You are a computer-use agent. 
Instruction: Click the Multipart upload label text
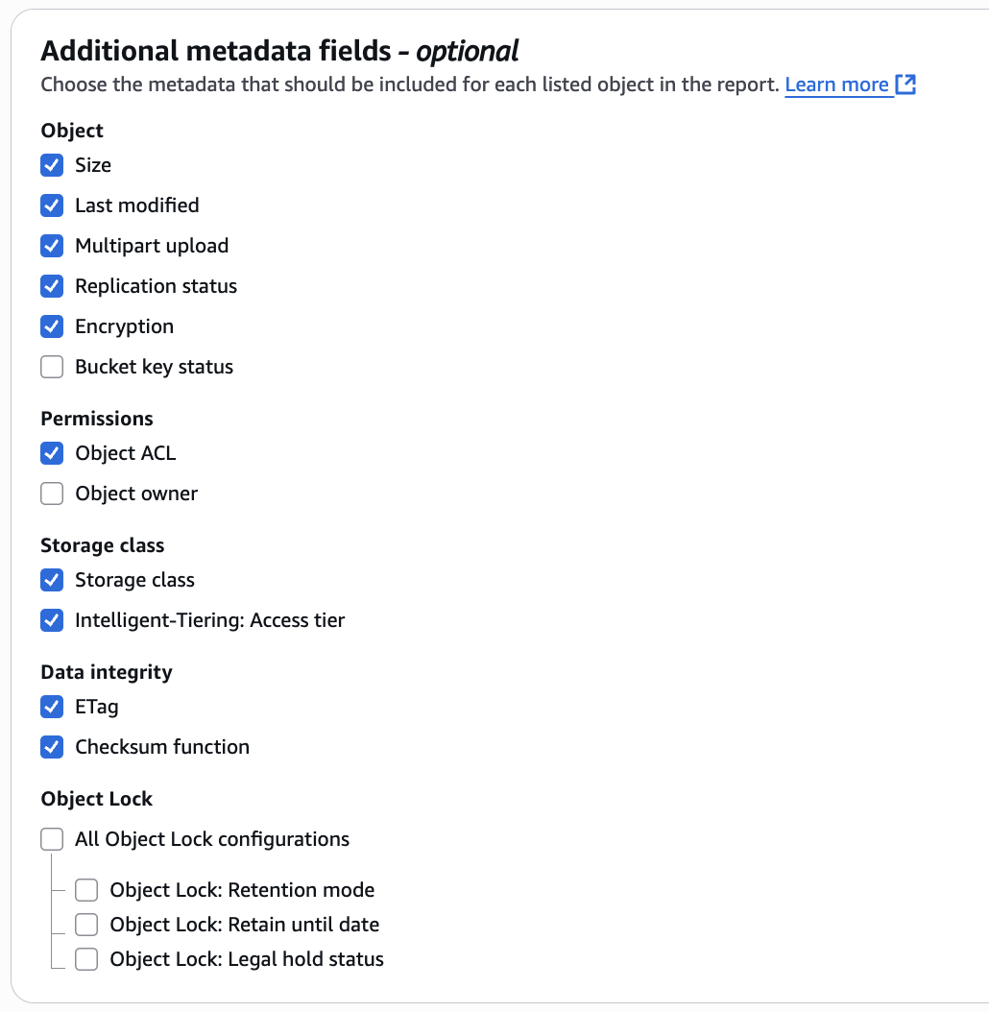coord(152,246)
